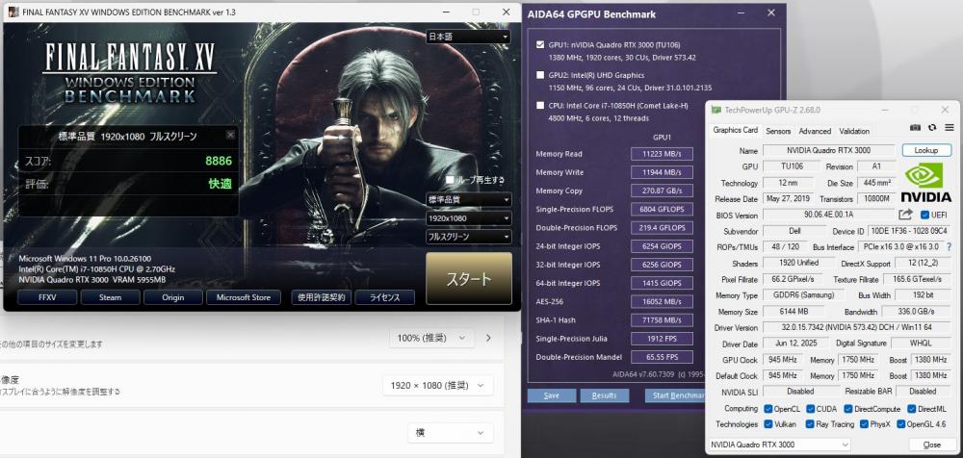Click the Final Fantasy XV title bar icon
963x458 pixels.
point(12,13)
